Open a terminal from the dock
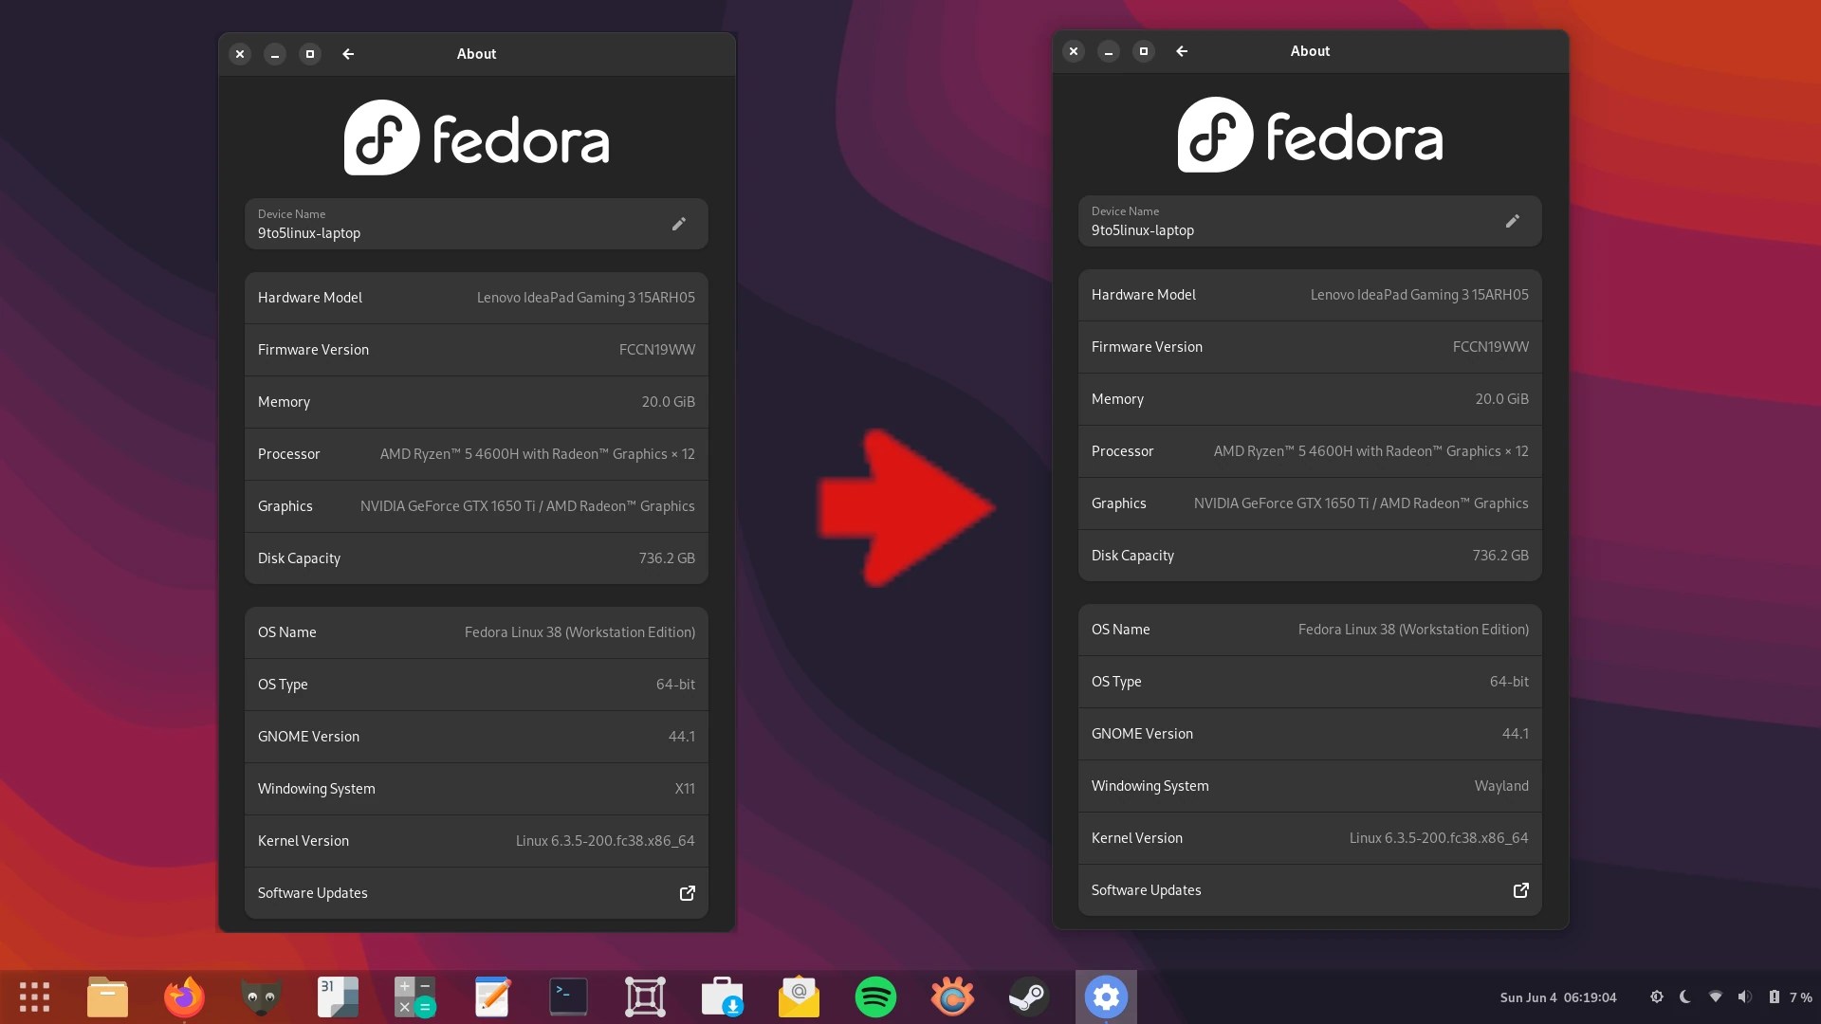 click(567, 997)
